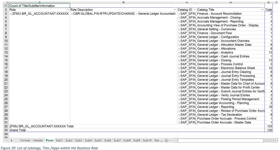
Task: Select 'General Ledger Accounting - Planning' cell
Action: pyautogui.click(x=230, y=103)
